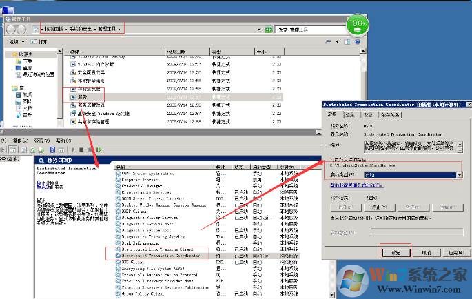Click the 下载 folder in favorites

pyautogui.click(x=28, y=61)
